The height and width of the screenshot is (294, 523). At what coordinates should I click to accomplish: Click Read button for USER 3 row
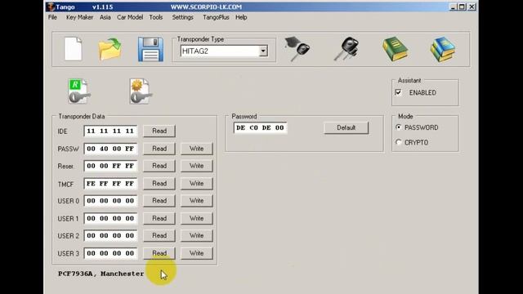pos(159,253)
